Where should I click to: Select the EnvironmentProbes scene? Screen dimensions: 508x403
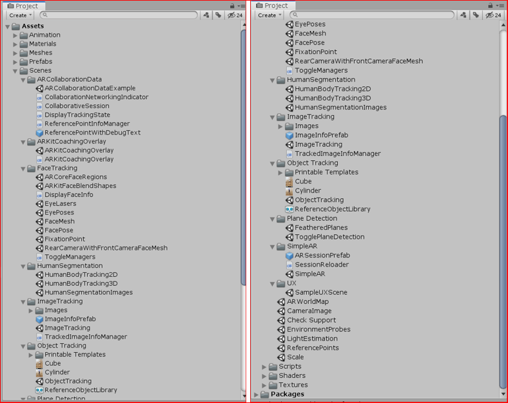(318, 330)
